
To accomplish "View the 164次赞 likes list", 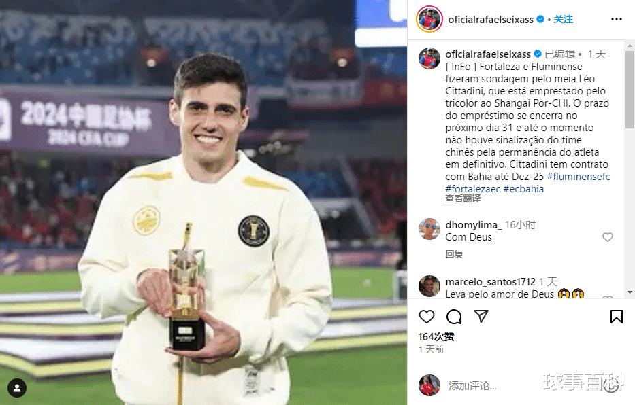I will (x=436, y=336).
